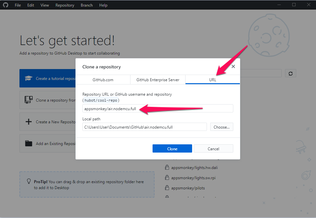Viewport: 316px width, 218px height.
Task: Click Create a New Repository button
Action: (47, 122)
